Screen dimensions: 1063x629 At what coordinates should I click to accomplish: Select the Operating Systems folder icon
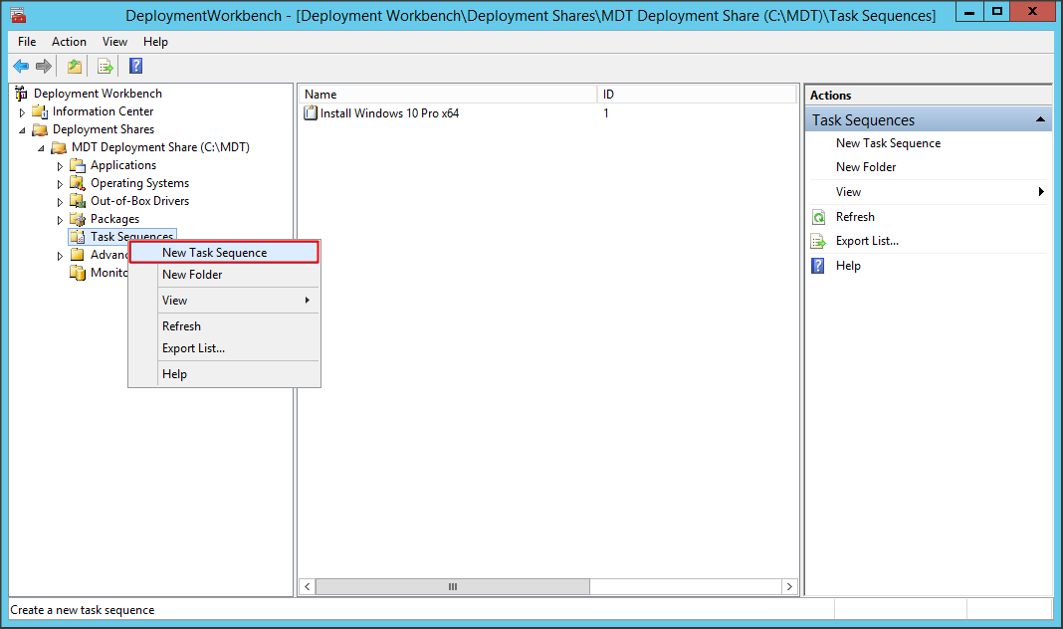(x=78, y=183)
